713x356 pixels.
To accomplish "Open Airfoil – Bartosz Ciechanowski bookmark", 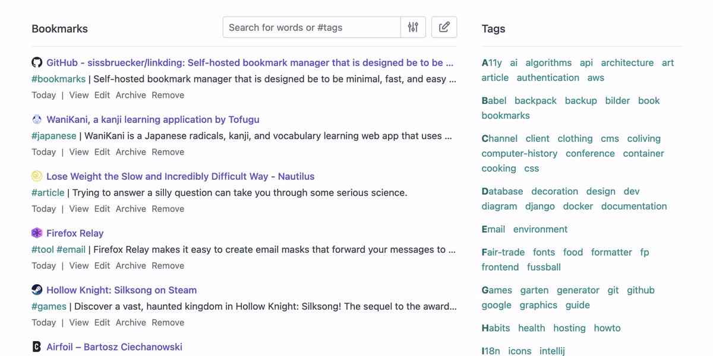I will click(x=114, y=347).
